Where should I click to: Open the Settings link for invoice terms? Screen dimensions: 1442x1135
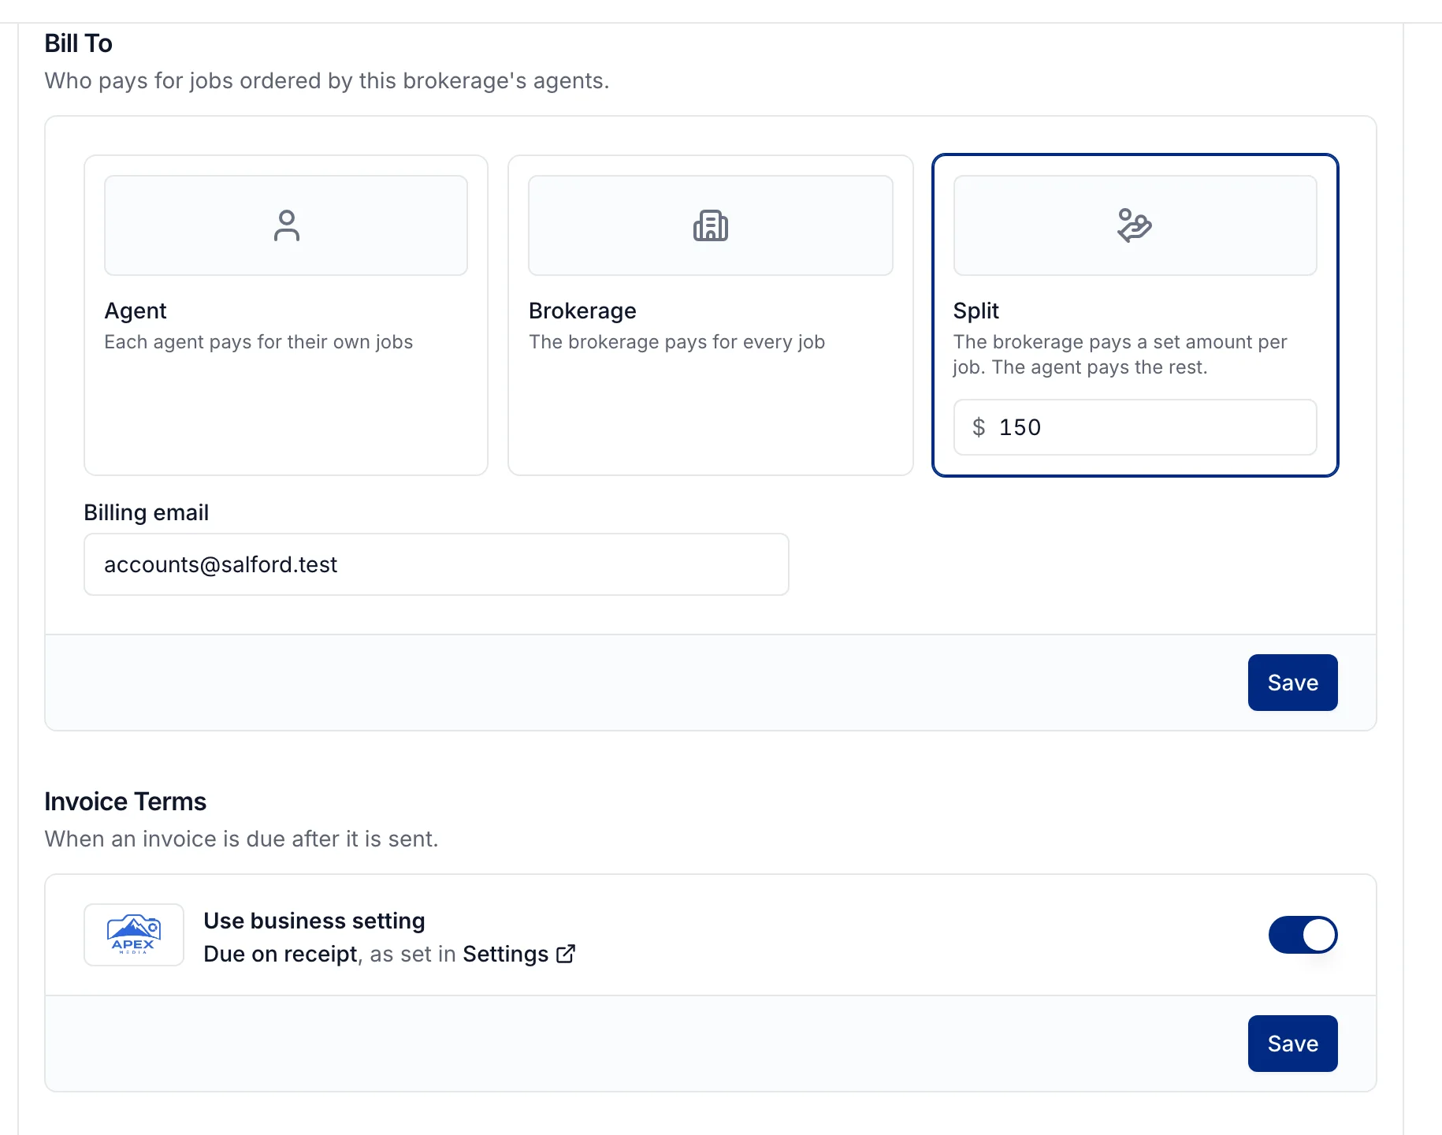pyautogui.click(x=505, y=954)
